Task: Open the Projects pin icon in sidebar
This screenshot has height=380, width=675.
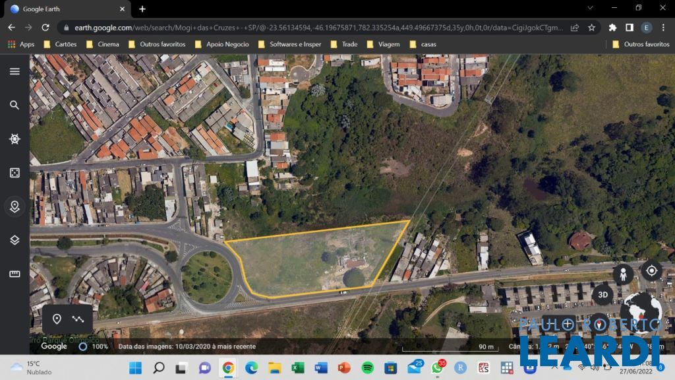Action: point(15,206)
